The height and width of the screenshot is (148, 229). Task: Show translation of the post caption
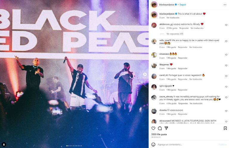pyautogui.click(x=173, y=18)
